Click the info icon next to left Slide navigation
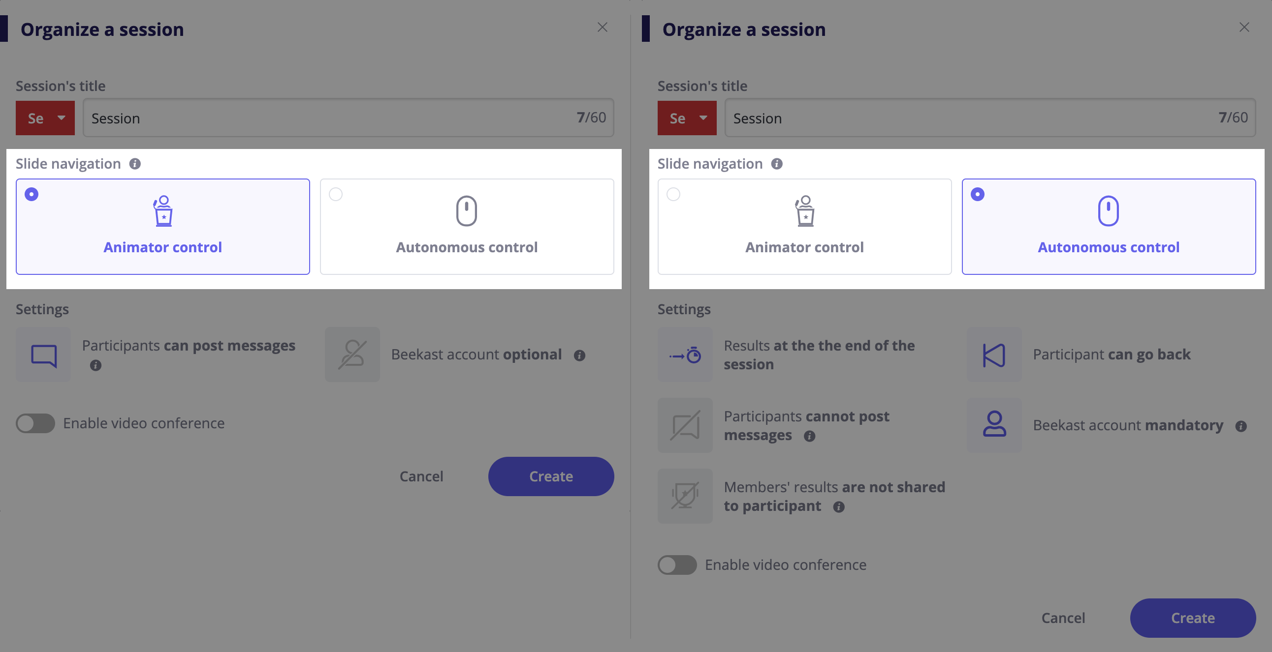This screenshot has height=652, width=1272. point(135,164)
